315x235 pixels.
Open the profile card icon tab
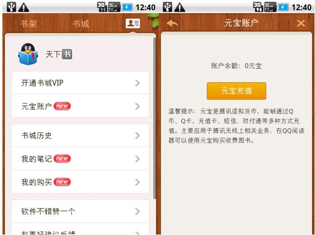[x=133, y=23]
